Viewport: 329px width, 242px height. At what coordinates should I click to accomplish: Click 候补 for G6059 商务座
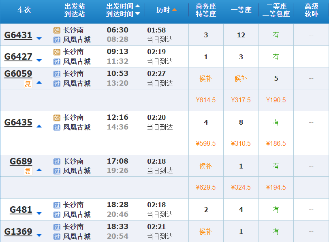tap(206, 78)
